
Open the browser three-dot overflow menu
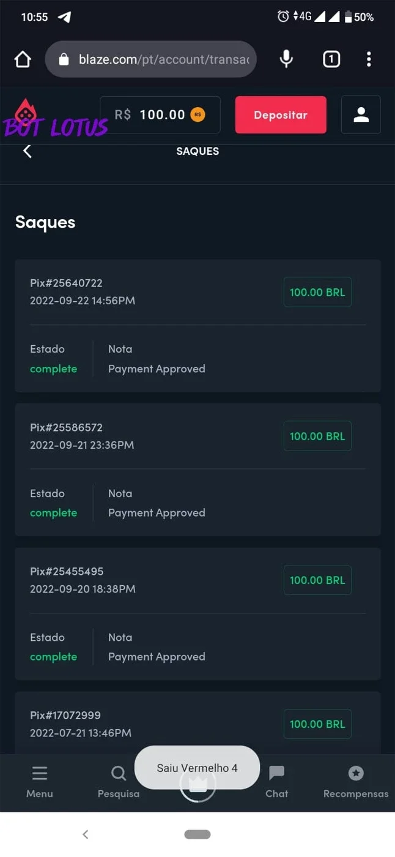369,59
